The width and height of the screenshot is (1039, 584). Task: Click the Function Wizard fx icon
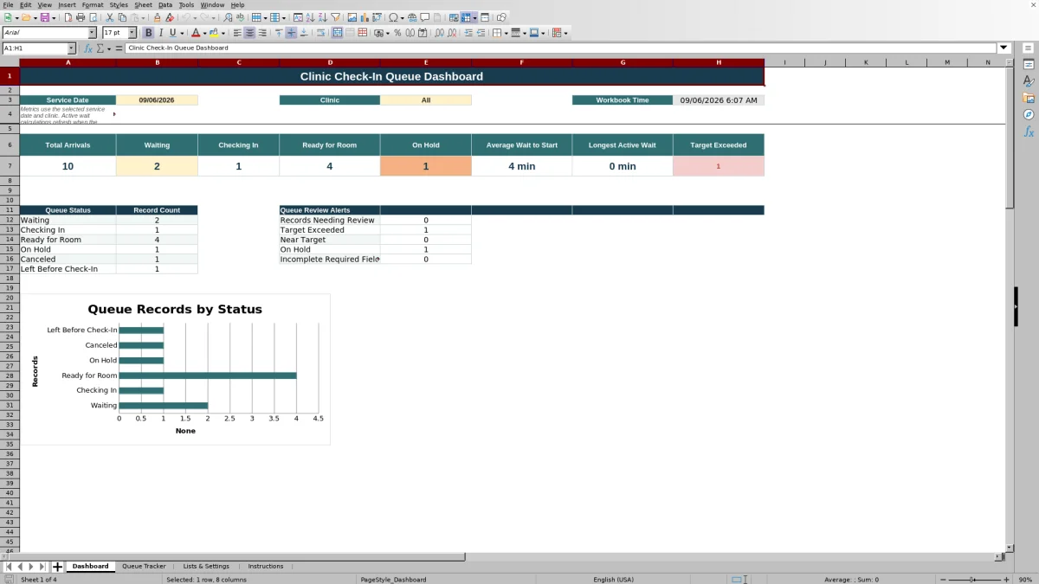tap(87, 48)
